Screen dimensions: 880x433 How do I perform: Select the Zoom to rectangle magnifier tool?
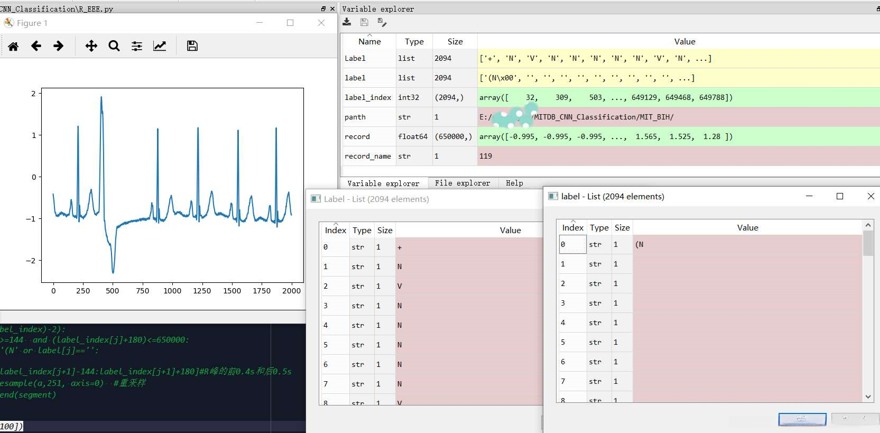pos(114,47)
